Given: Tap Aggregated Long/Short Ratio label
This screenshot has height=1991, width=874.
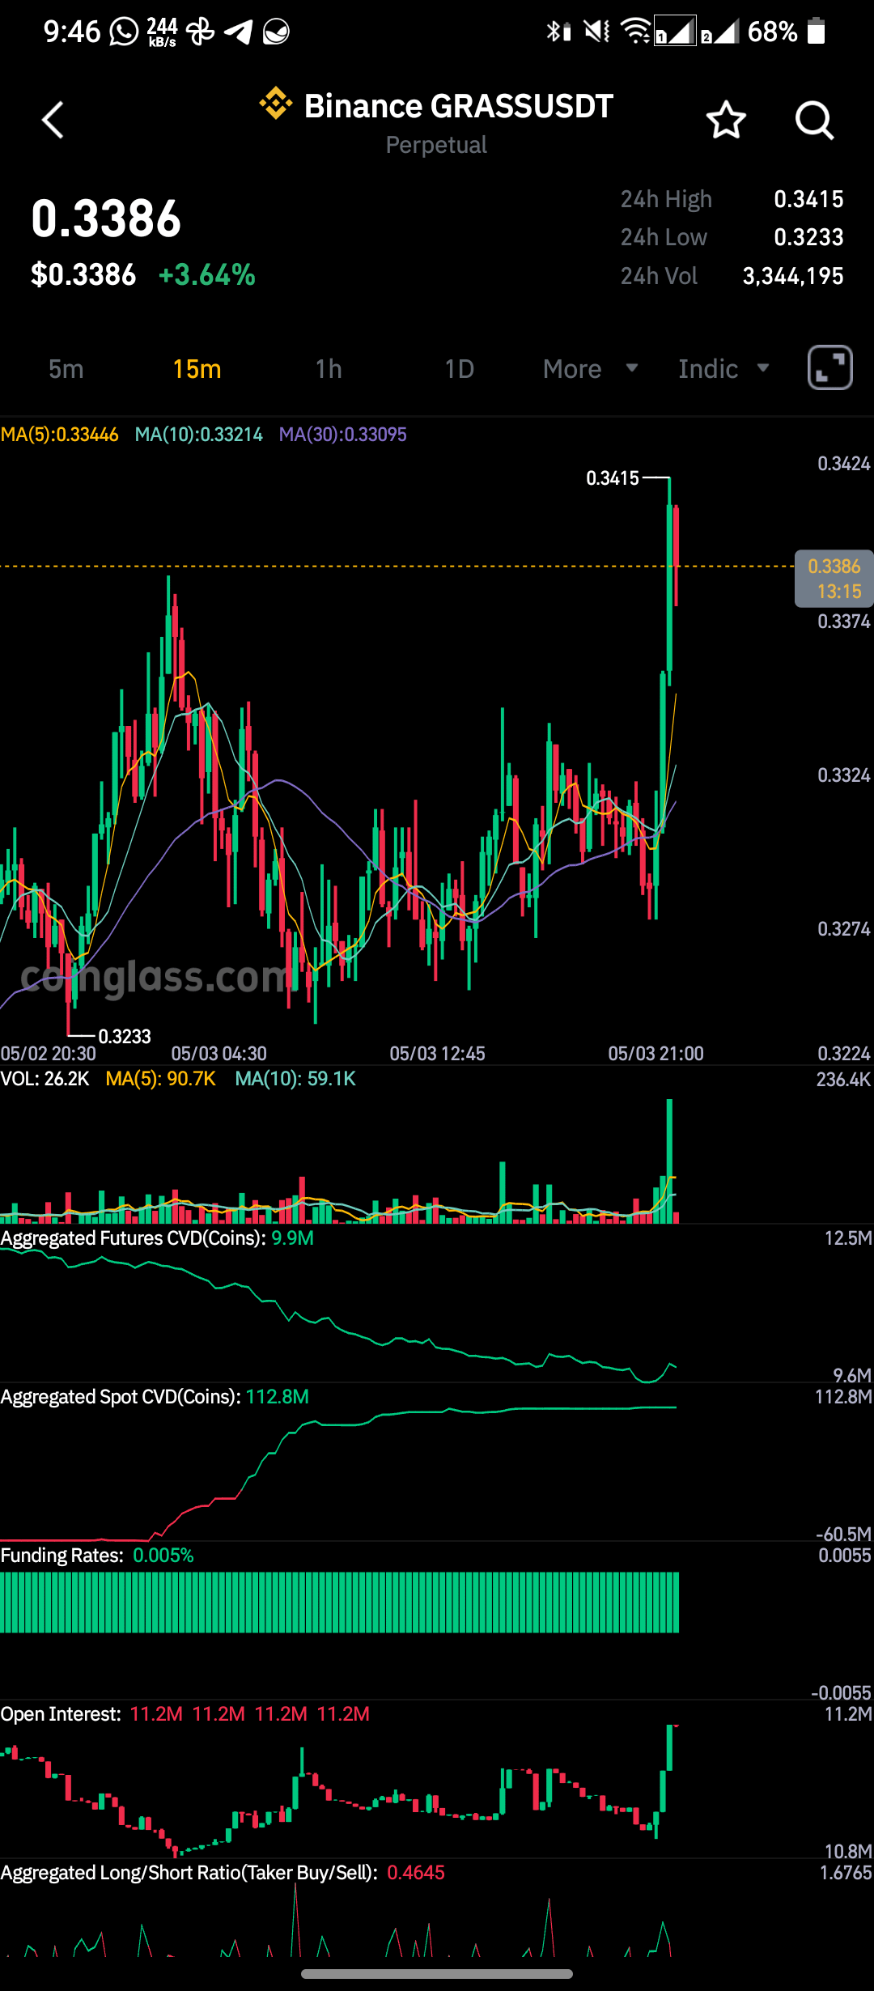Looking at the screenshot, I should coord(189,1873).
